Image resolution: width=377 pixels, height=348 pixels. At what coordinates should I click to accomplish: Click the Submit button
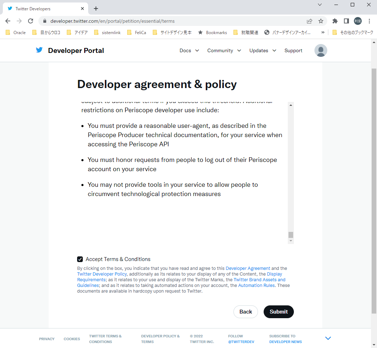(x=279, y=312)
